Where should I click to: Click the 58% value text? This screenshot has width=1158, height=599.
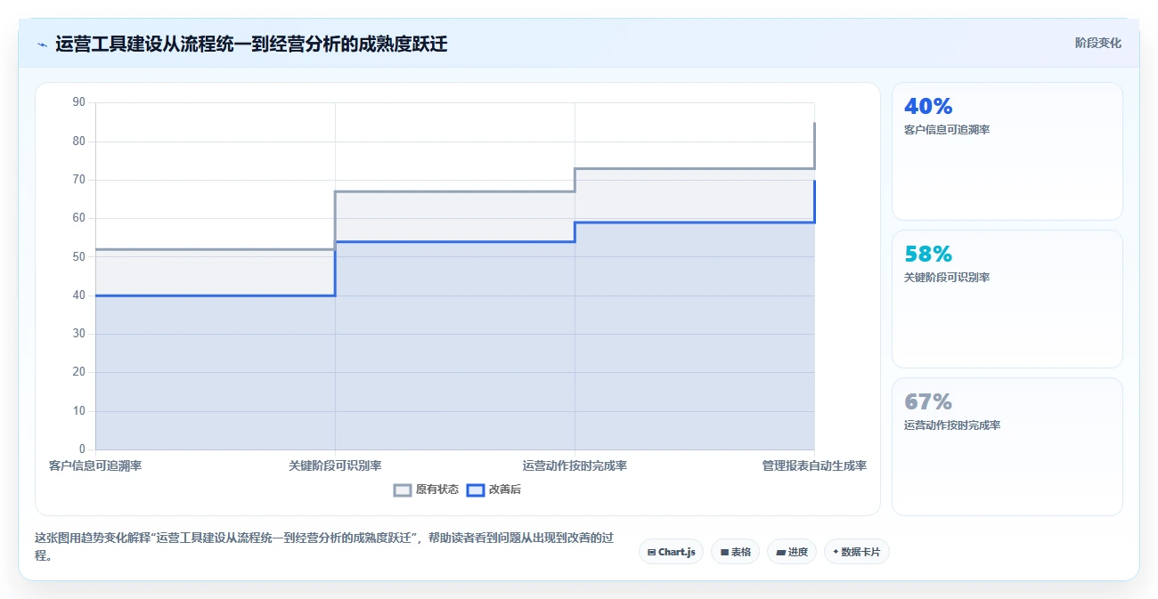pos(928,254)
